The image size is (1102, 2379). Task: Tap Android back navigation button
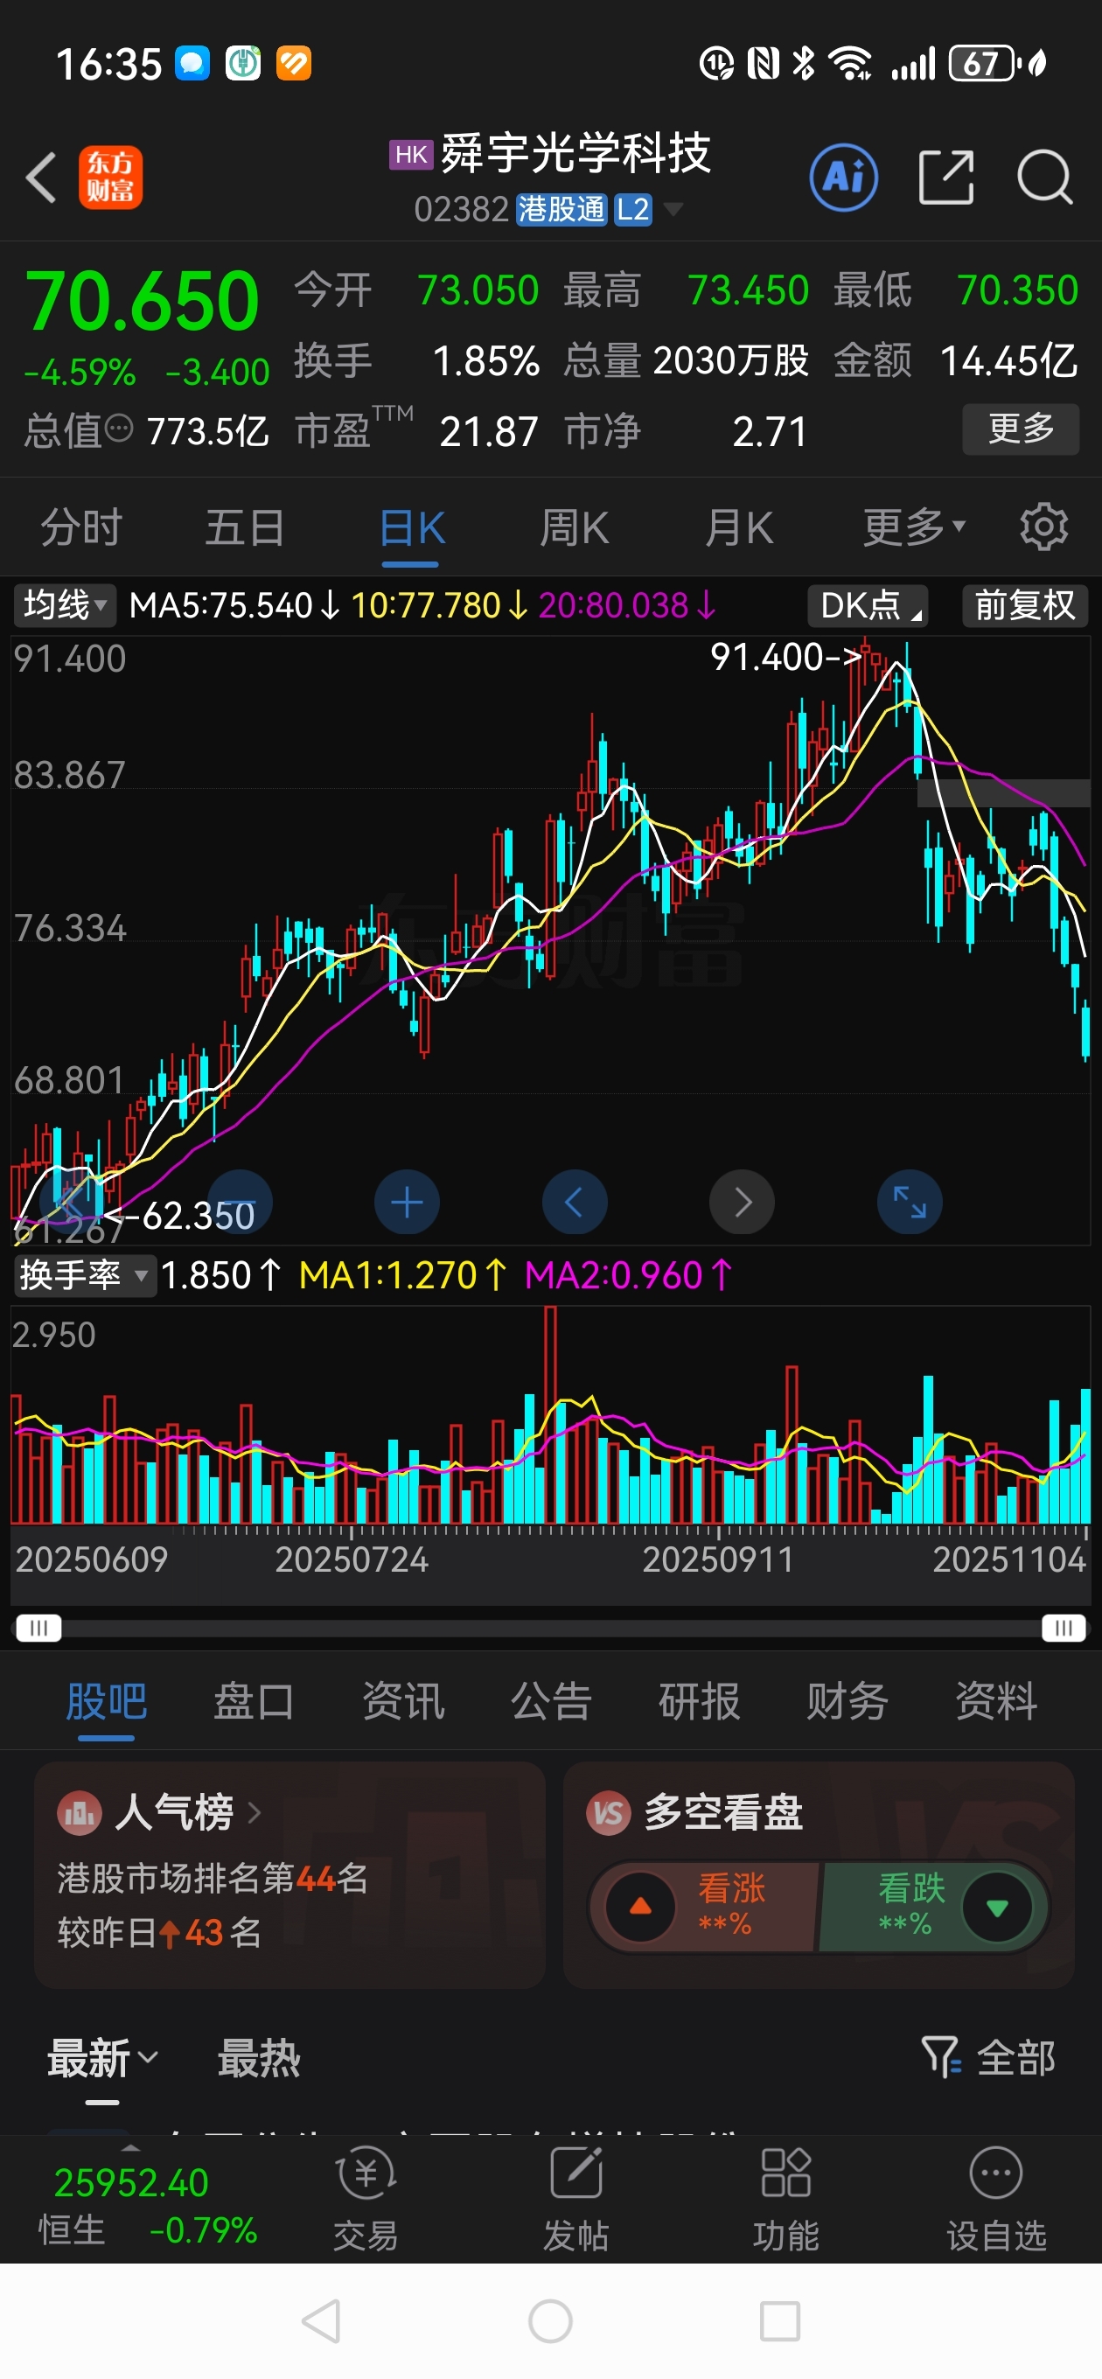click(x=322, y=2320)
